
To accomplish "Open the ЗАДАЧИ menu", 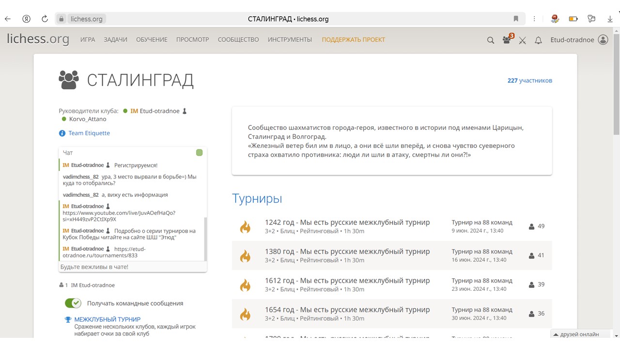I will tap(115, 40).
